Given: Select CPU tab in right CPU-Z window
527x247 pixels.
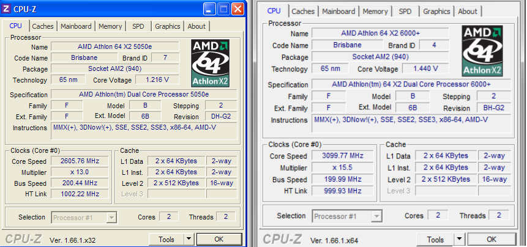Looking at the screenshot, I should [x=274, y=11].
